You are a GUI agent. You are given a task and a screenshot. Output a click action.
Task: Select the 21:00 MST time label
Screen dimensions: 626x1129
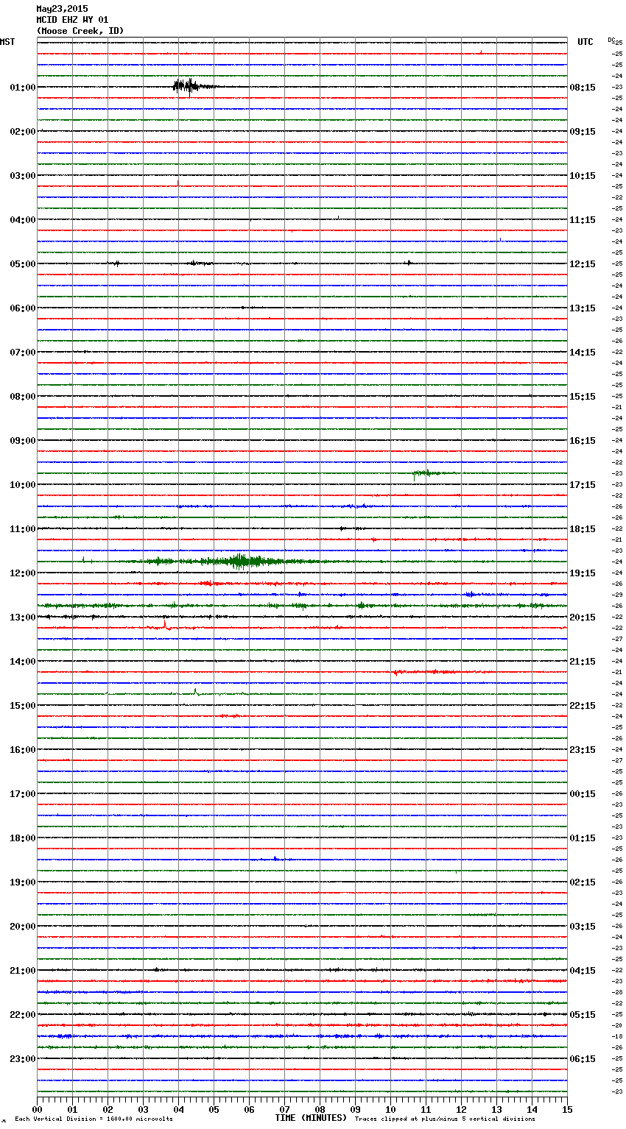point(23,971)
